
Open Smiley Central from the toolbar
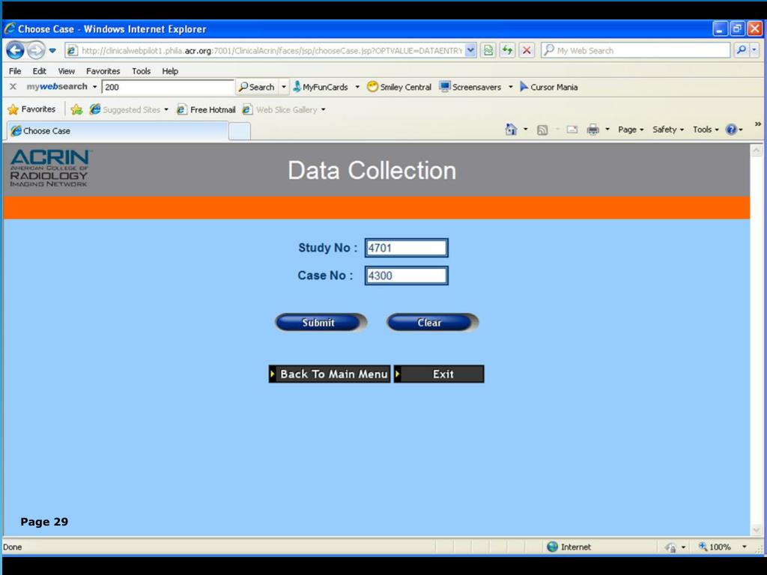click(398, 87)
